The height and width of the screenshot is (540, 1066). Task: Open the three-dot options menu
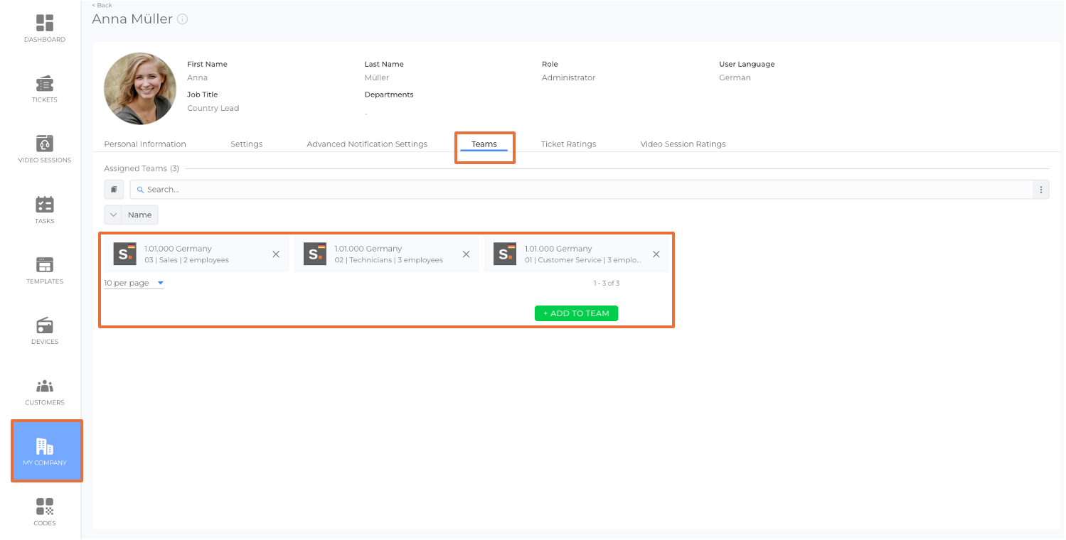[x=1040, y=190]
